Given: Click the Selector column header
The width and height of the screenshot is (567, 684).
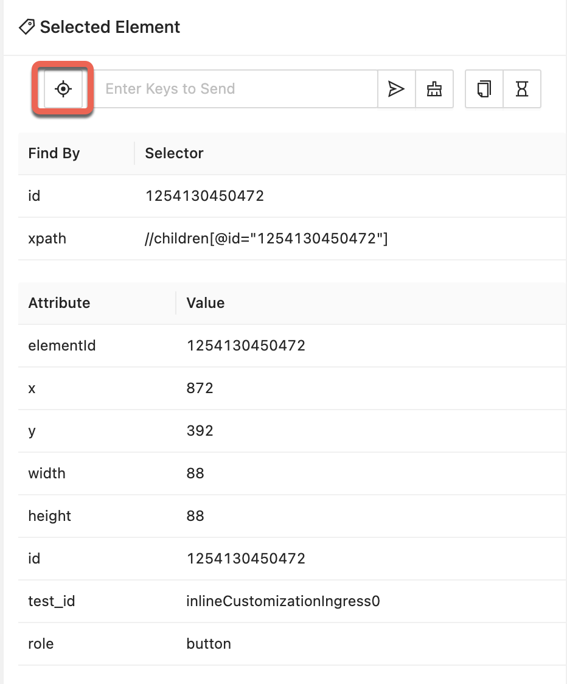Looking at the screenshot, I should pos(173,153).
